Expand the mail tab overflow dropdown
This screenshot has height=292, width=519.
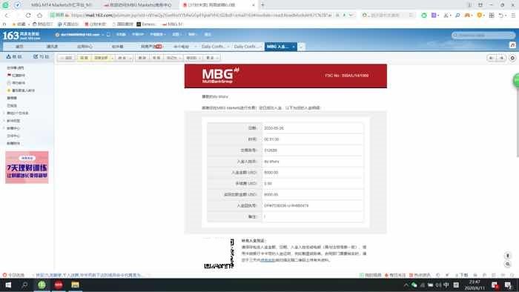pyautogui.click(x=301, y=47)
